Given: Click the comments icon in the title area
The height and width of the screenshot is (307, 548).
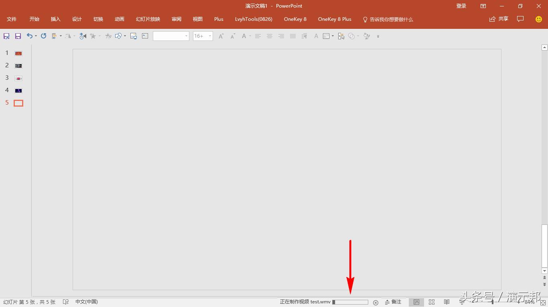Looking at the screenshot, I should tap(520, 19).
